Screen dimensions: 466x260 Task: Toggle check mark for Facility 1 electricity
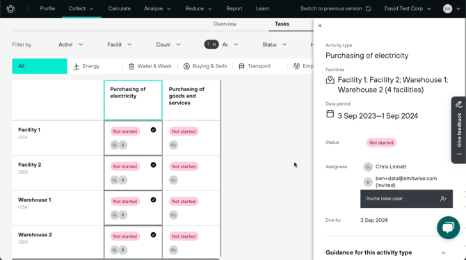pyautogui.click(x=153, y=130)
